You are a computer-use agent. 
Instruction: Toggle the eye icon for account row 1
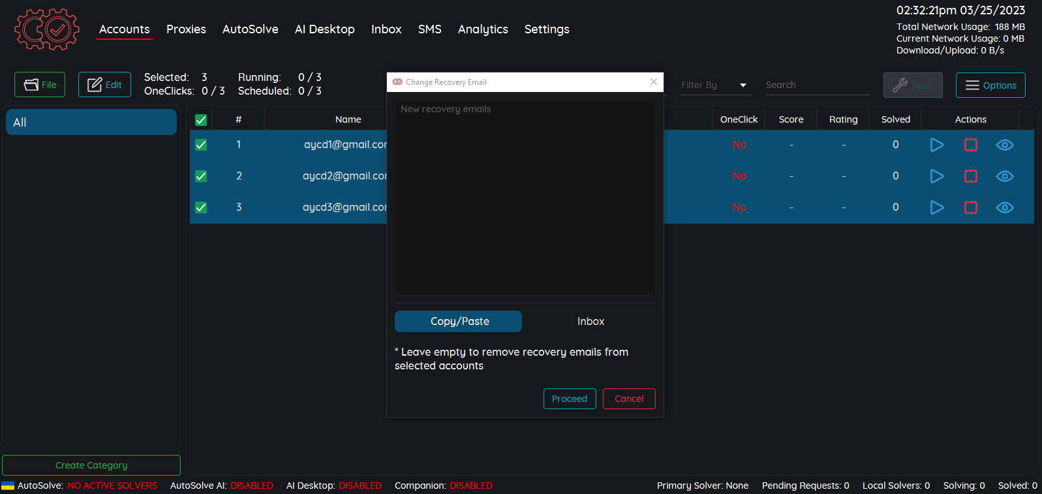click(1004, 145)
